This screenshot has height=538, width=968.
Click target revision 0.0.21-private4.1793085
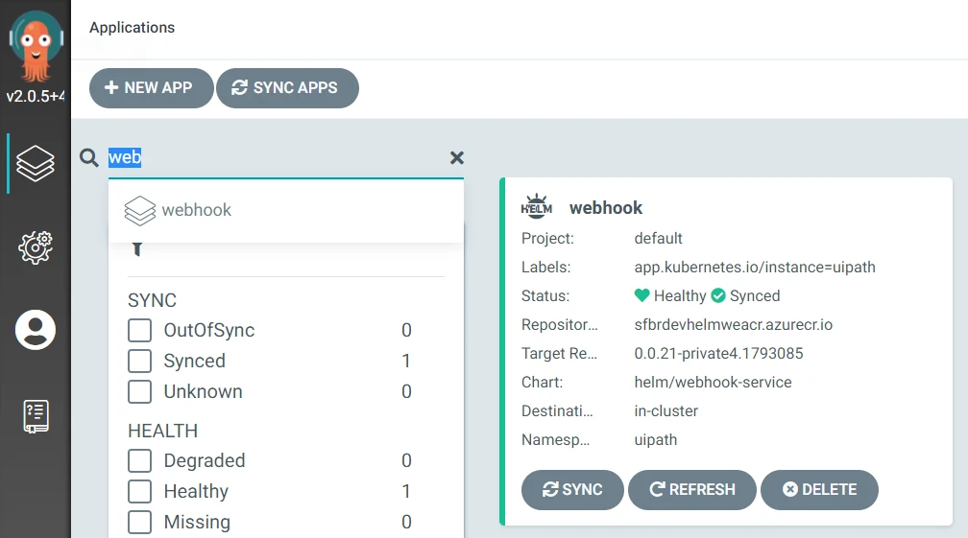(718, 354)
